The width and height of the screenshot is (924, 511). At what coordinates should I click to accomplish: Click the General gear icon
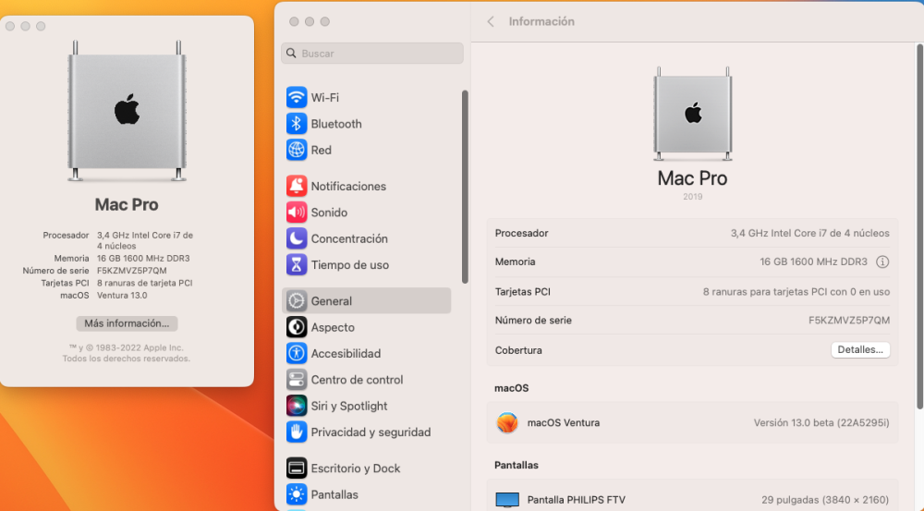pyautogui.click(x=297, y=300)
